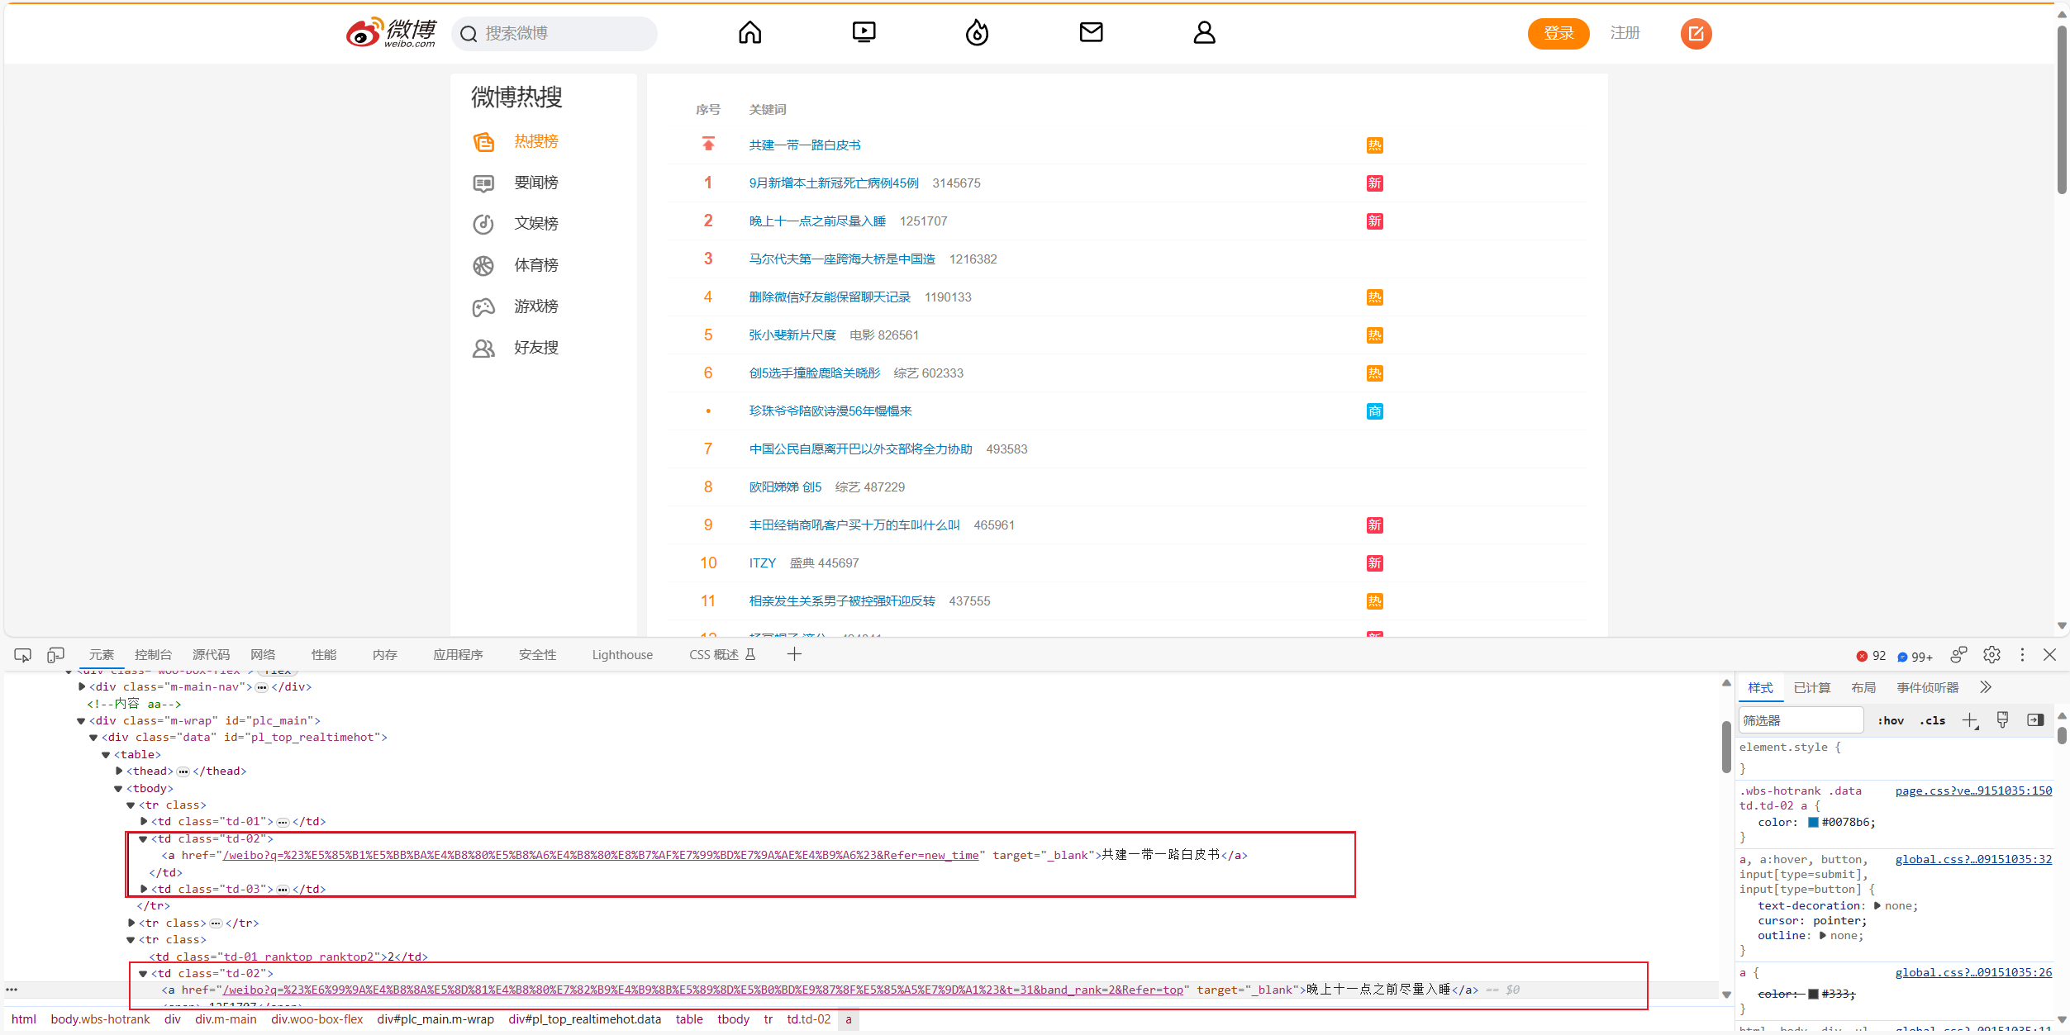Collapse the tbody node

pos(118,789)
